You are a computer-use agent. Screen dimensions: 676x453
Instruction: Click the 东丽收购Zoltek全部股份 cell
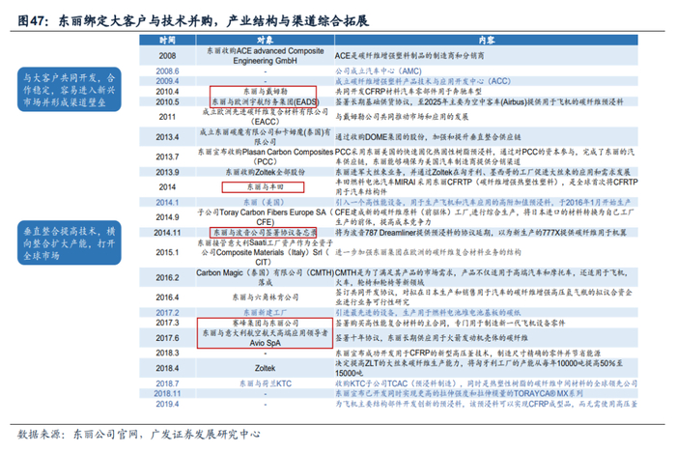[266, 172]
